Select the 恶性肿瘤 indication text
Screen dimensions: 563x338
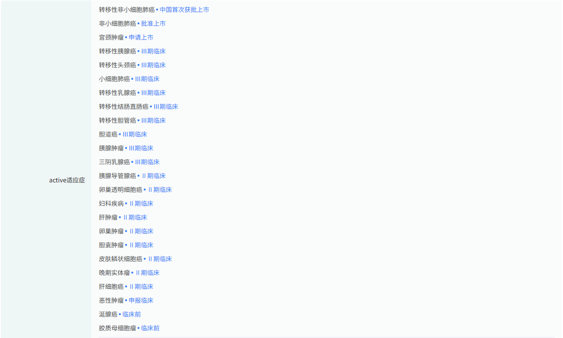click(x=111, y=301)
